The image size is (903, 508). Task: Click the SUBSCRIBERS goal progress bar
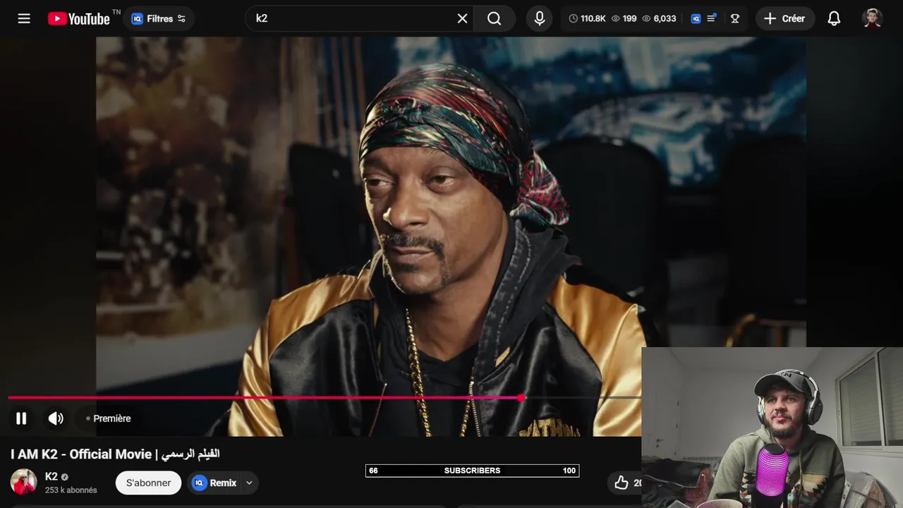click(472, 471)
